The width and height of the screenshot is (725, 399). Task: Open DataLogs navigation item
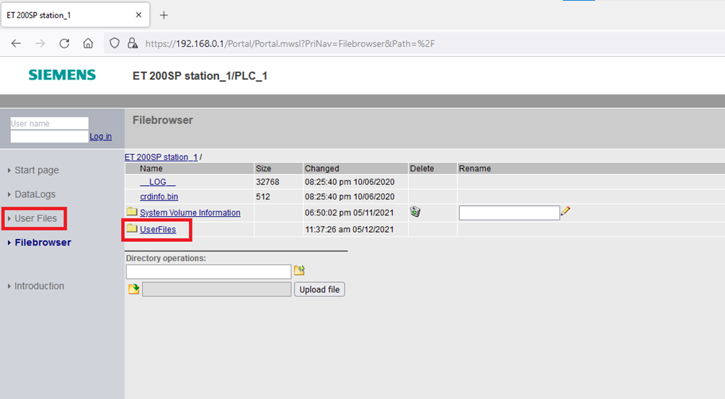coord(35,194)
